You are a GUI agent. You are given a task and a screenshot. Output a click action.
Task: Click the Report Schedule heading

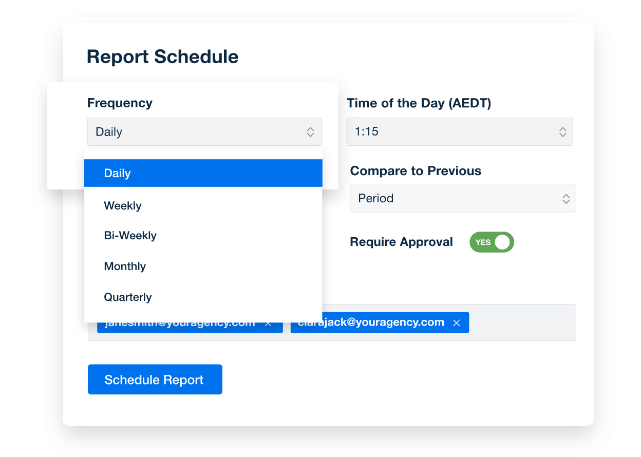point(162,56)
